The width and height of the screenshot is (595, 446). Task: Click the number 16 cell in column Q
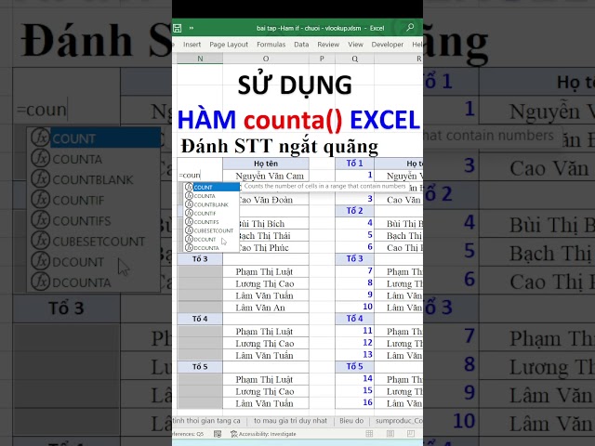pos(355,402)
